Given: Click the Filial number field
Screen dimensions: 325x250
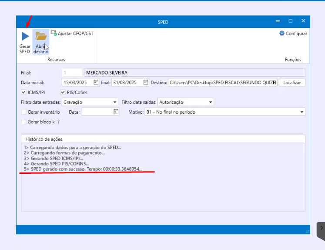Looking at the screenshot, I should (x=72, y=73).
